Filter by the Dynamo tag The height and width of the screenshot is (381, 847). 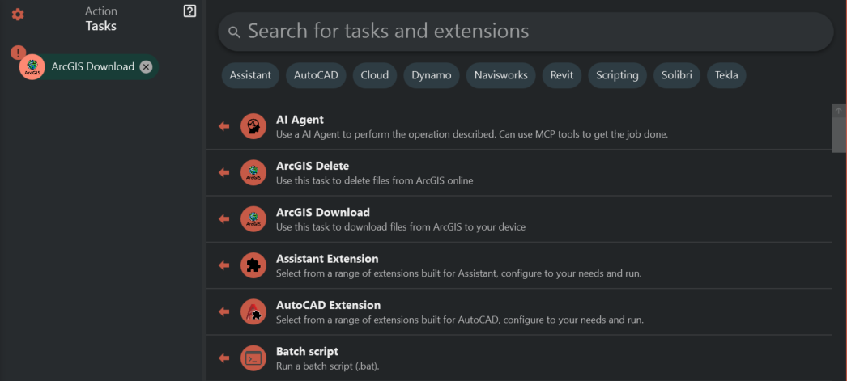pyautogui.click(x=432, y=75)
